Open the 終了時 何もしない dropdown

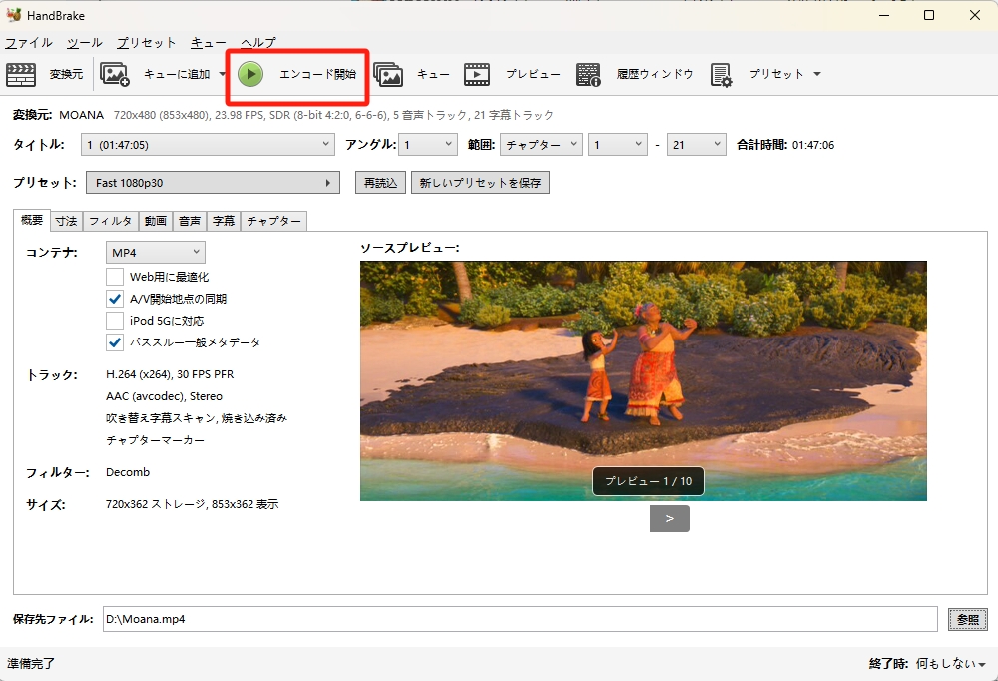point(951,664)
